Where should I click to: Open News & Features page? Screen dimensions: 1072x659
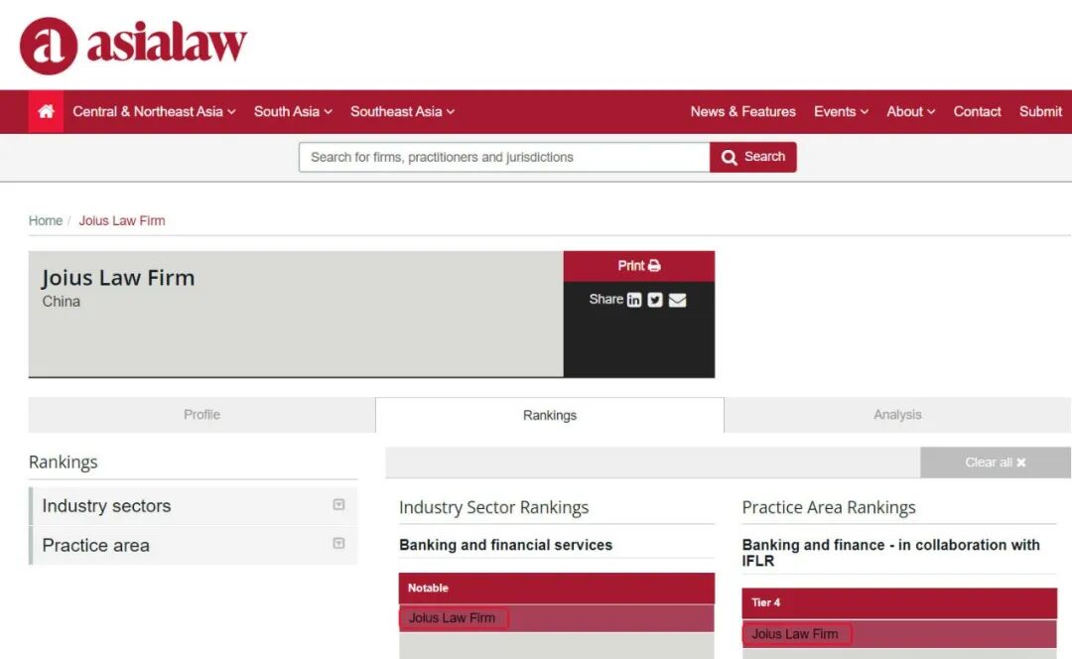pyautogui.click(x=742, y=112)
